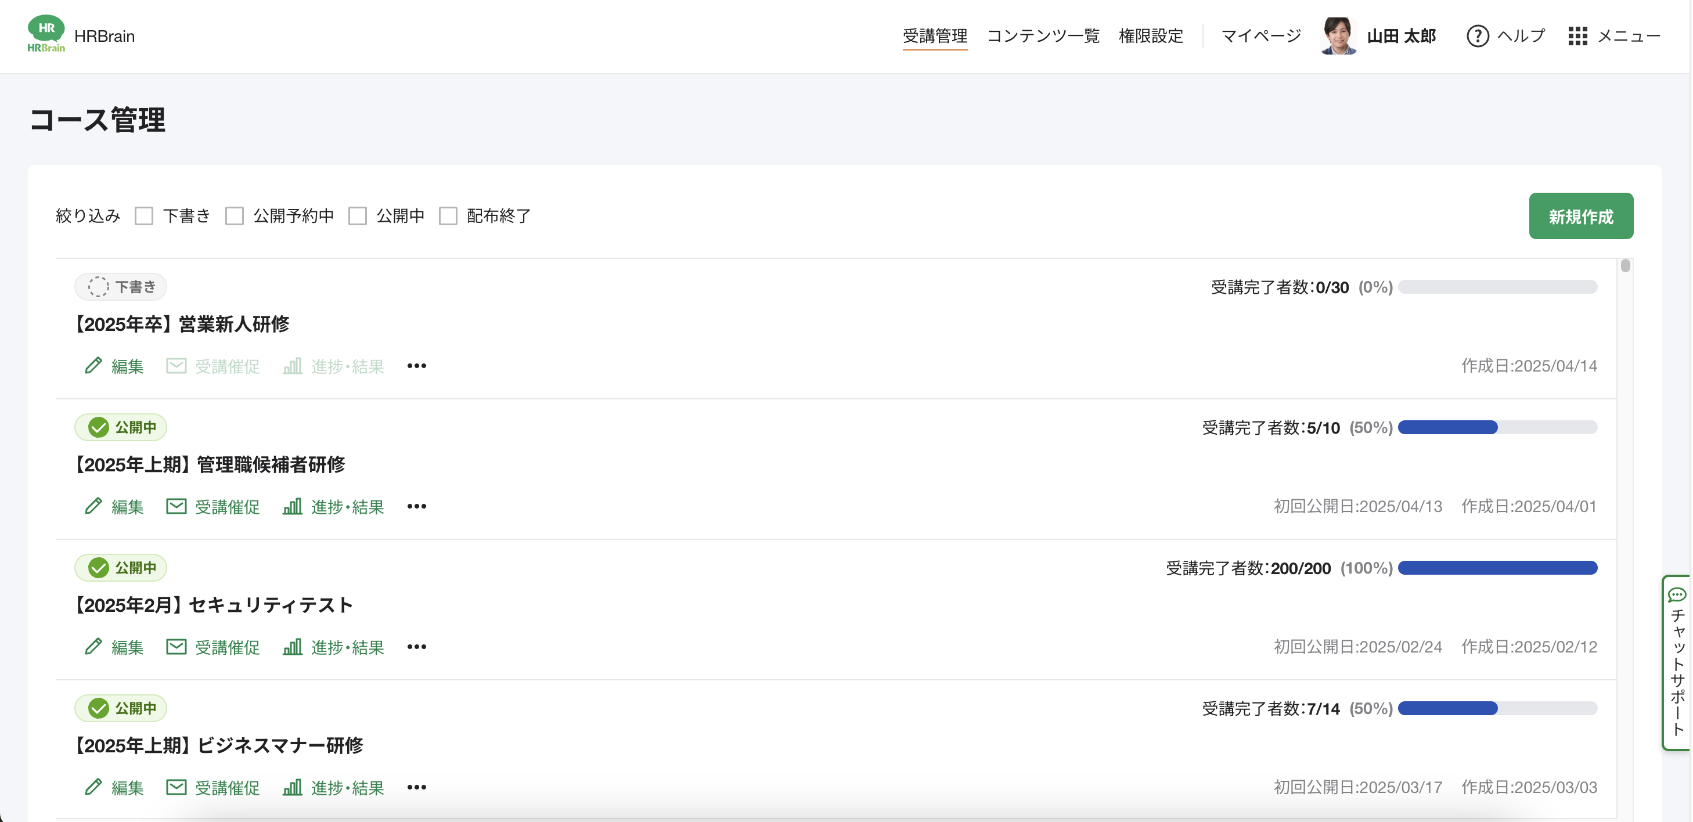This screenshot has height=822, width=1693.
Task: Click 公開中 check badge on セキュリティテスト
Action: coord(99,568)
